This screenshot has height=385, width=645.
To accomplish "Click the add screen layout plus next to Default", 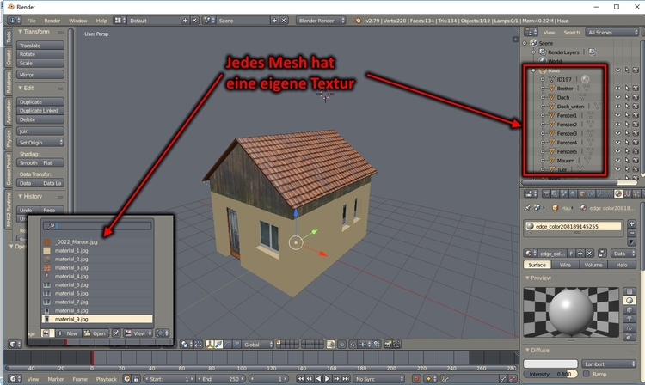I will click(185, 21).
